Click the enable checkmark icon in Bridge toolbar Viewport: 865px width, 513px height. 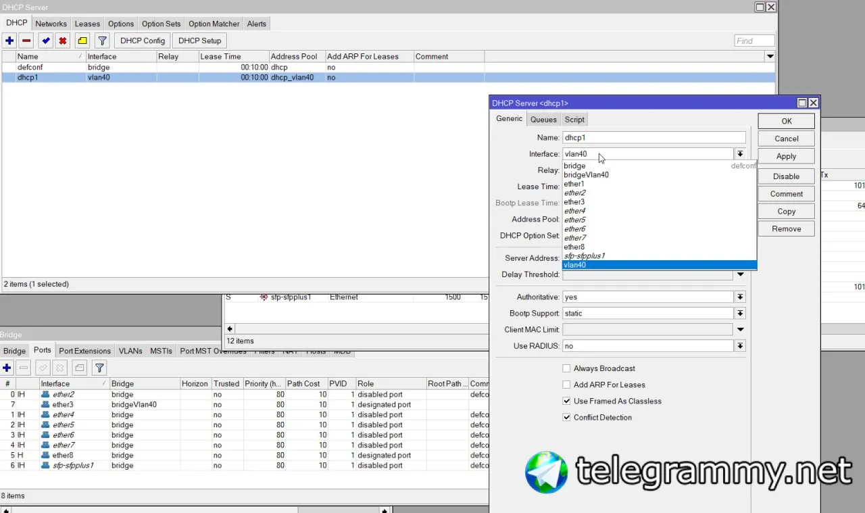coord(43,368)
